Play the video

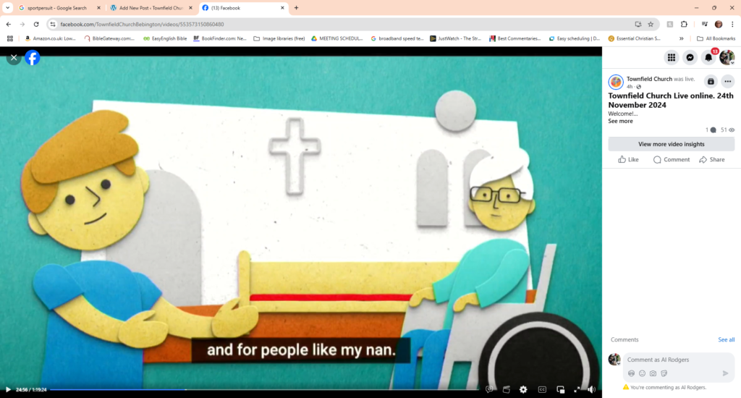point(8,389)
